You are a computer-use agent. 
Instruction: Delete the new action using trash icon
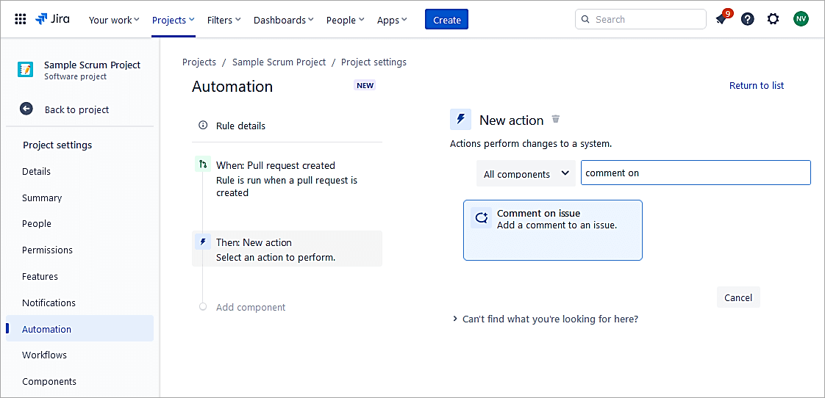pos(556,119)
